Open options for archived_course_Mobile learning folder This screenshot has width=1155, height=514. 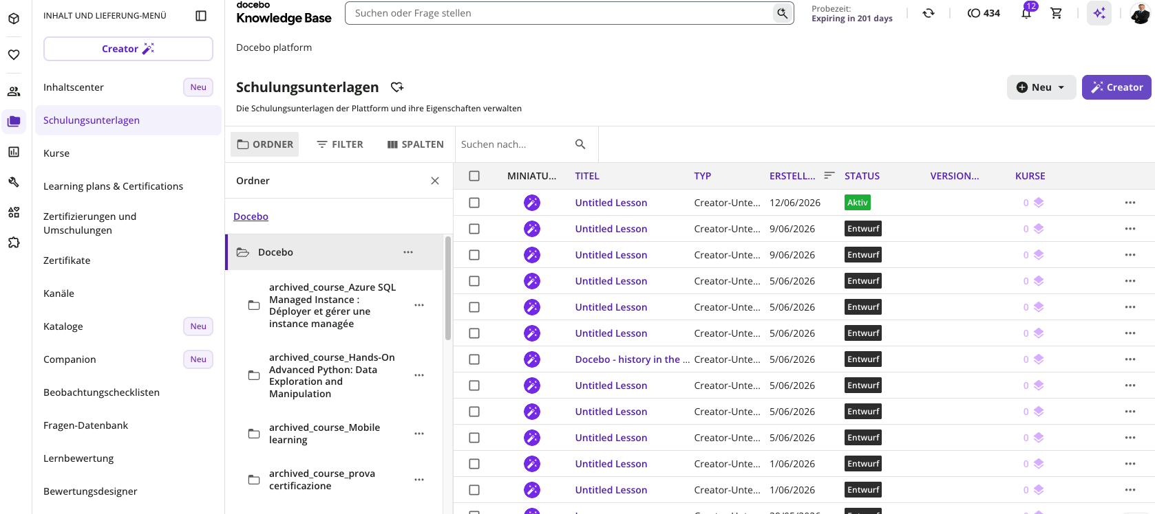click(x=419, y=434)
